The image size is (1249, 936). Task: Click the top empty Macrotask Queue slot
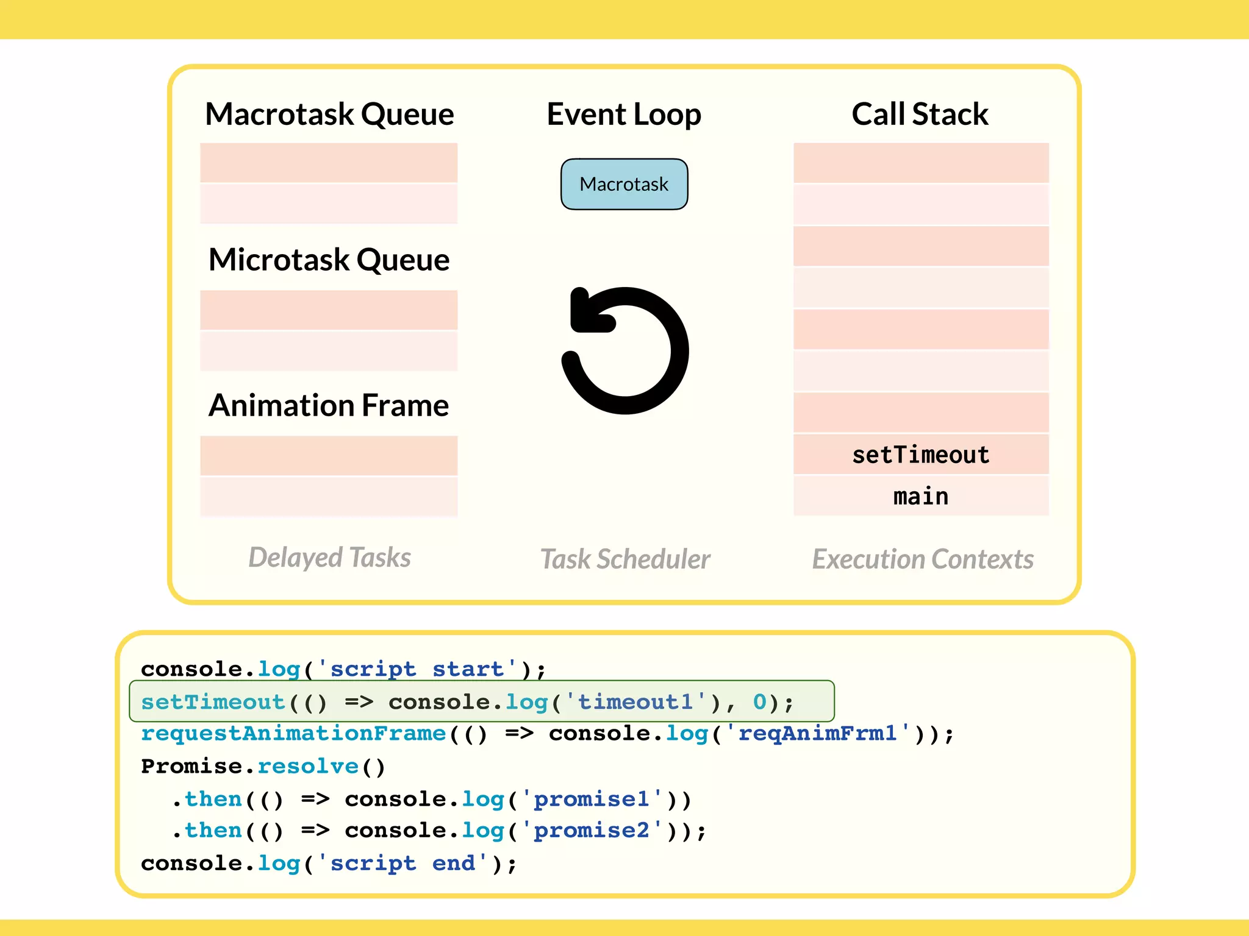tap(329, 163)
